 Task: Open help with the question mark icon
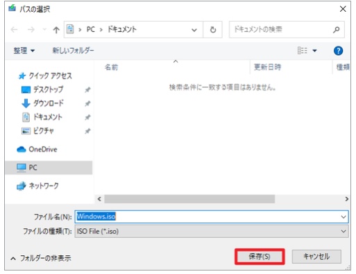click(338, 51)
